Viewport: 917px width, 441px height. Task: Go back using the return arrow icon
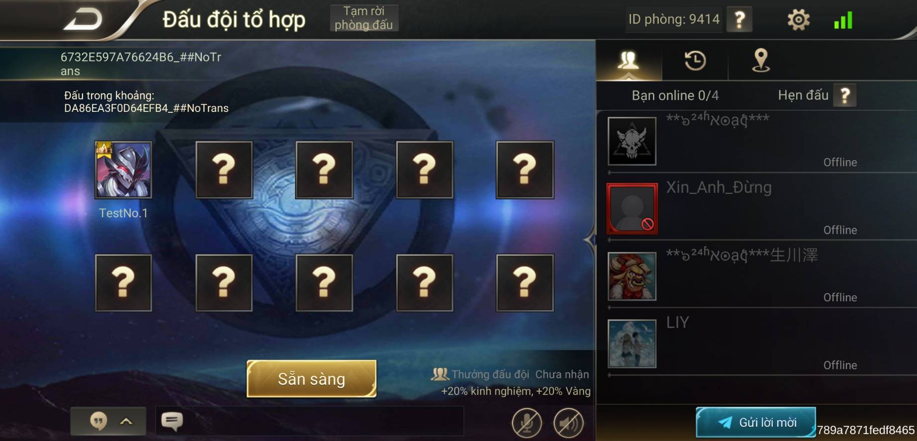pyautogui.click(x=83, y=20)
